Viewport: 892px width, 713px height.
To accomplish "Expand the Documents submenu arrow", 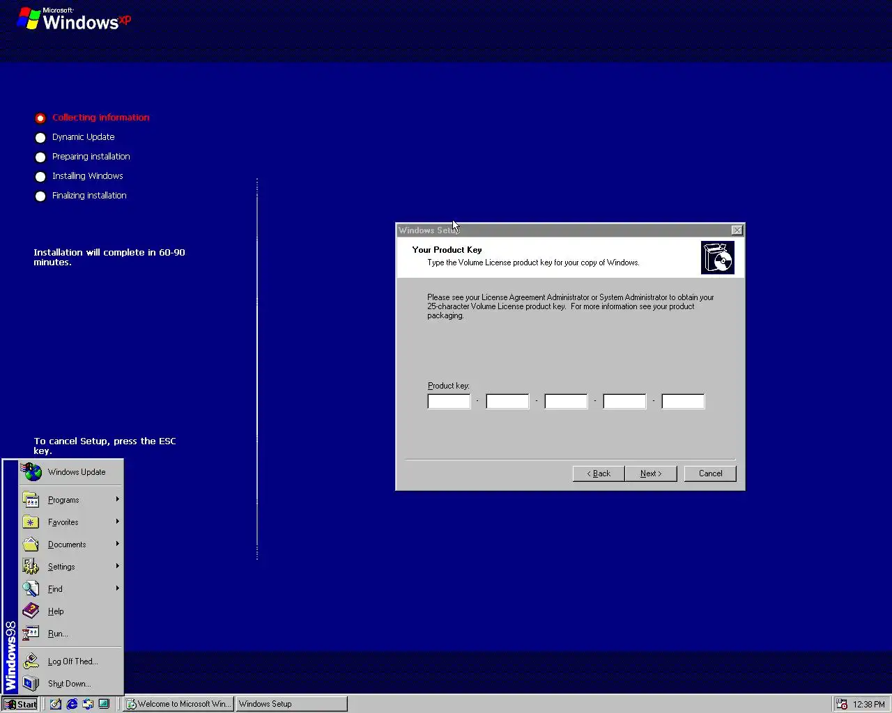I will coord(117,544).
